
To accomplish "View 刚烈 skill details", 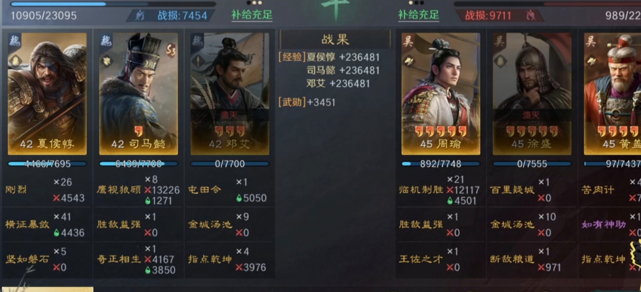I will click(16, 190).
